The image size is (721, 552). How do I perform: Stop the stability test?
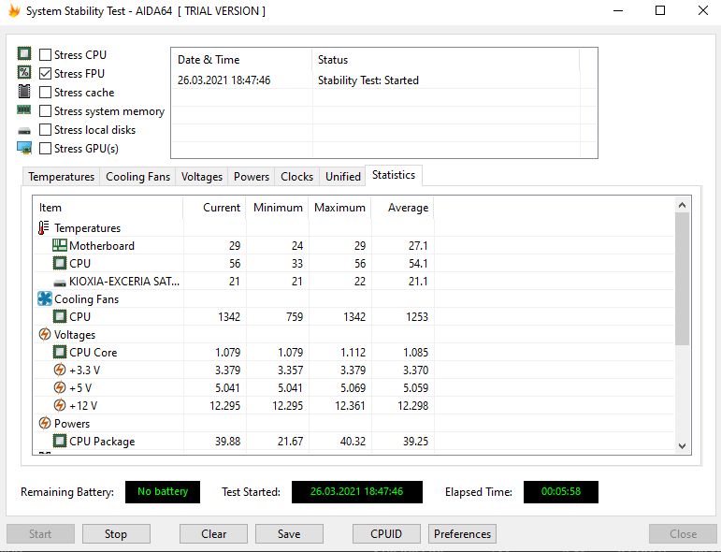(x=116, y=533)
